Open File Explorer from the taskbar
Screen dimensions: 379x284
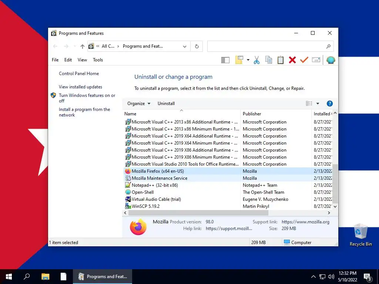[x=45, y=277]
